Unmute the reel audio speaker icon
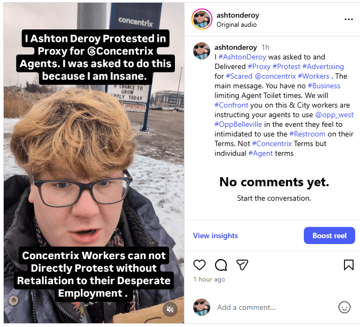 click(170, 309)
